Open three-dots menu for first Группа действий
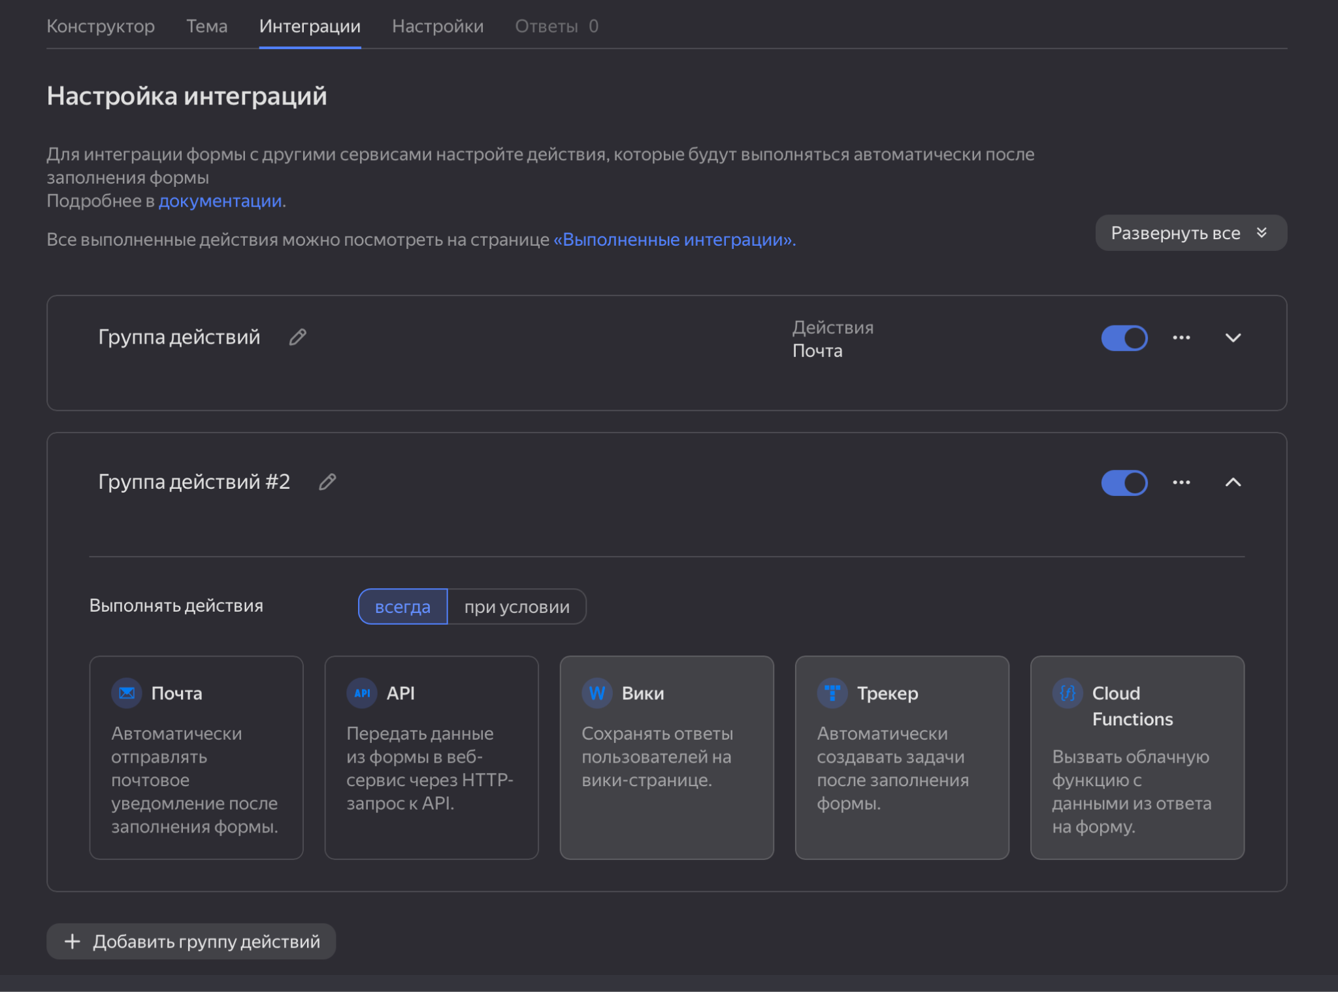 (x=1181, y=337)
